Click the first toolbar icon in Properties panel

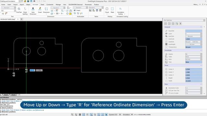click(166, 24)
